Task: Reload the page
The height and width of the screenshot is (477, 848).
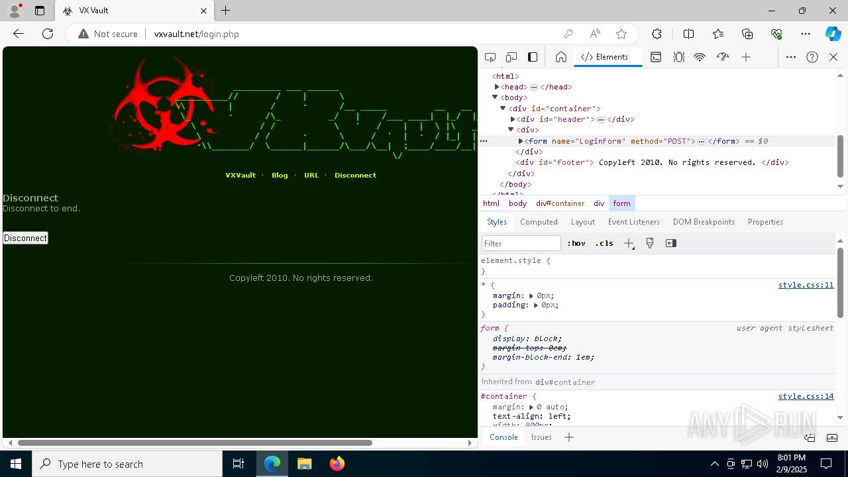Action: [48, 34]
